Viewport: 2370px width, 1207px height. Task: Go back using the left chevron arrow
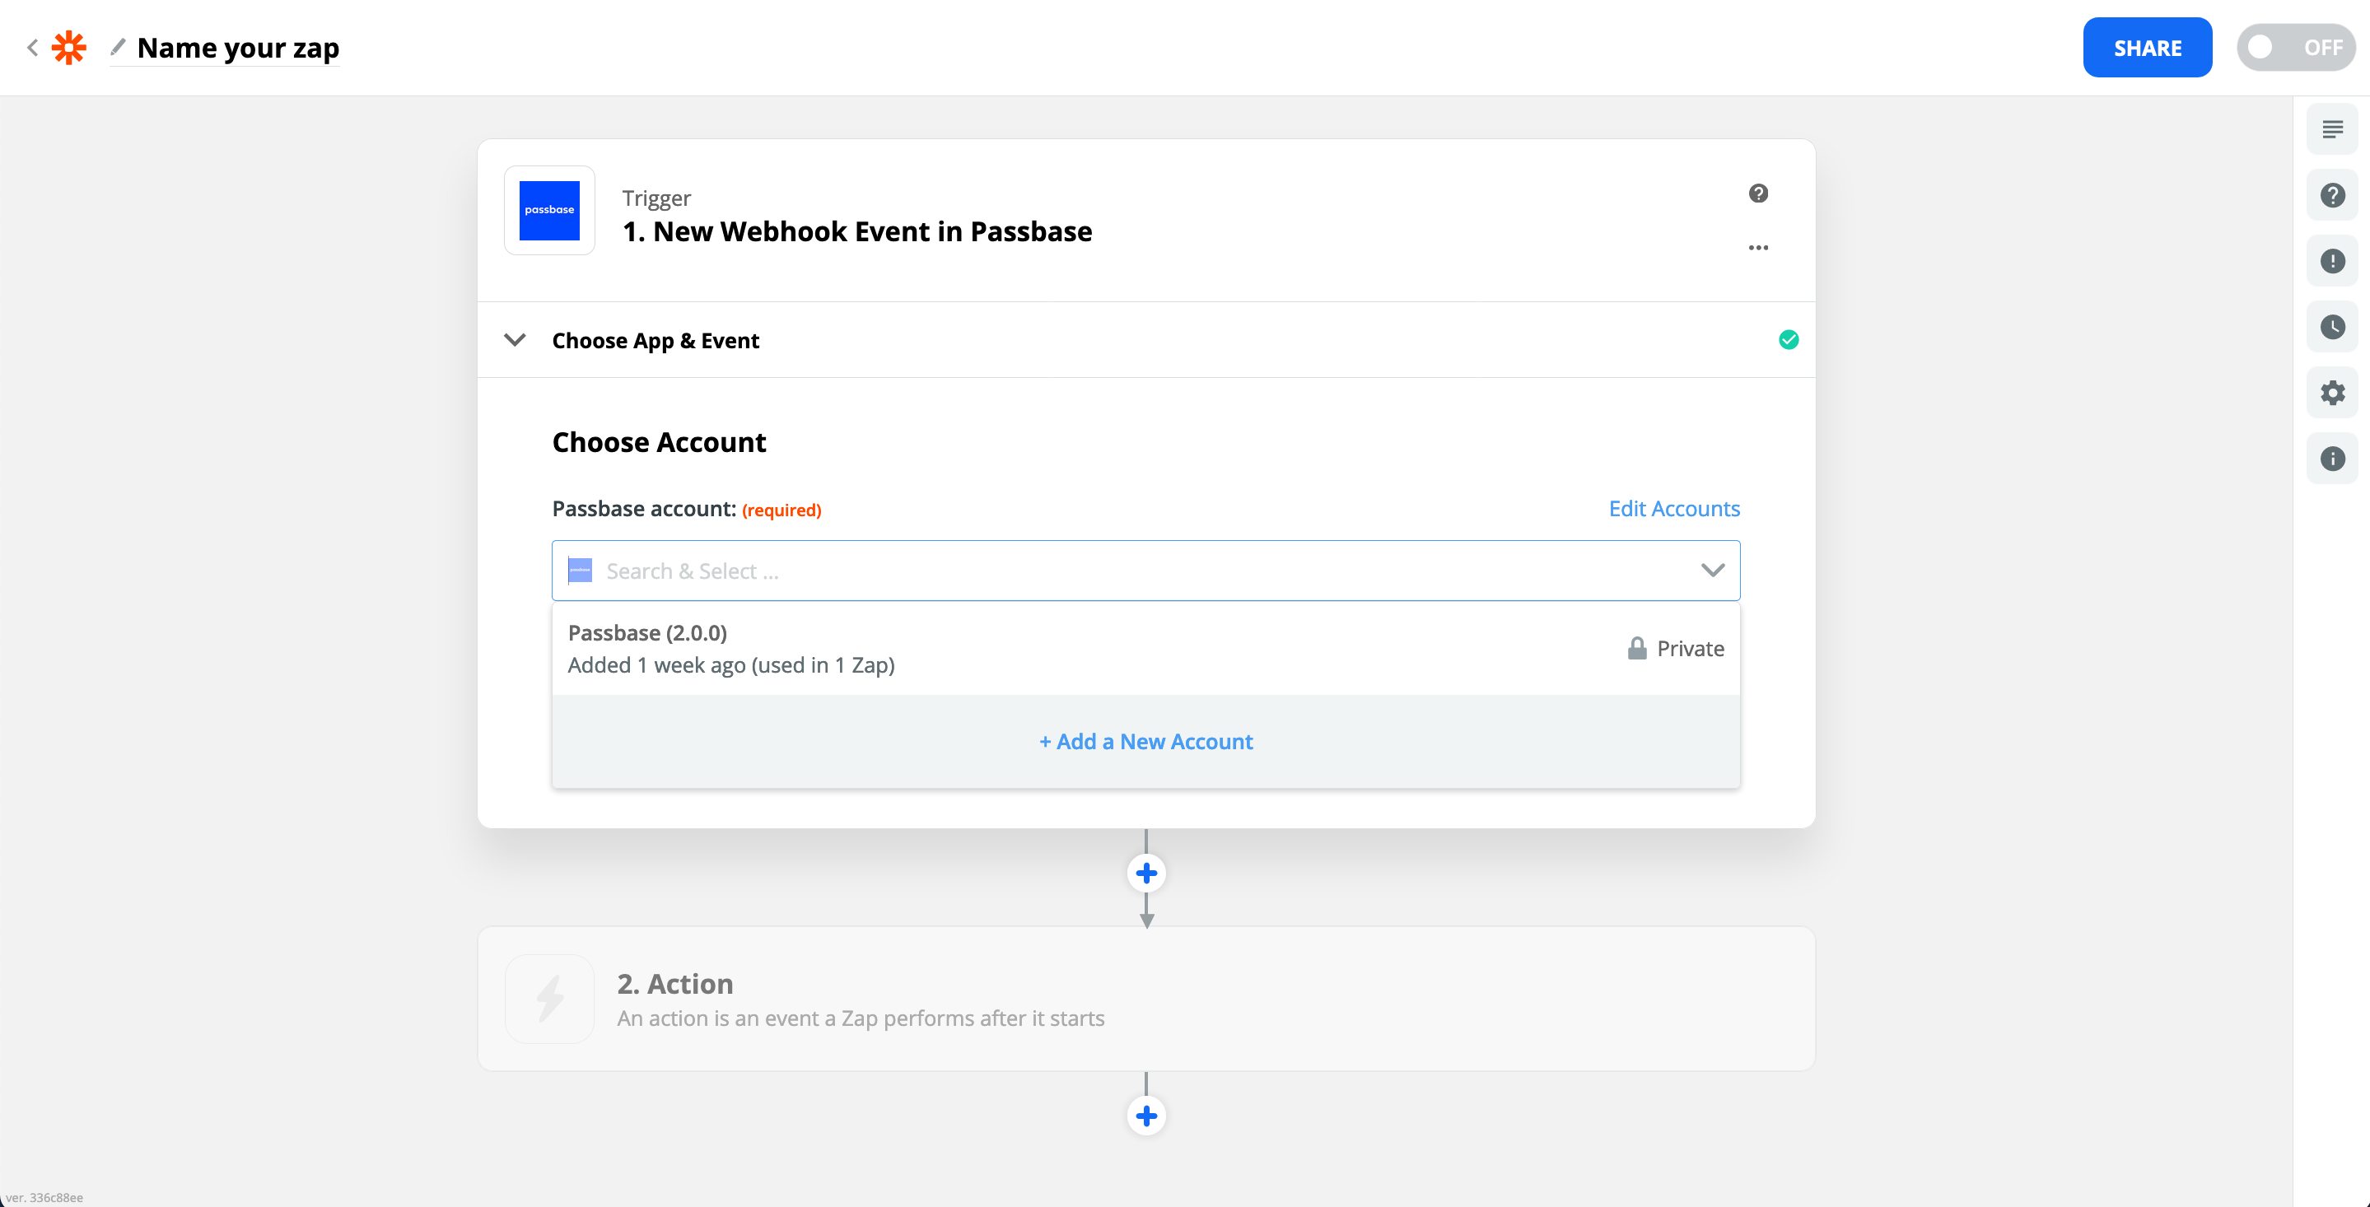click(x=33, y=47)
